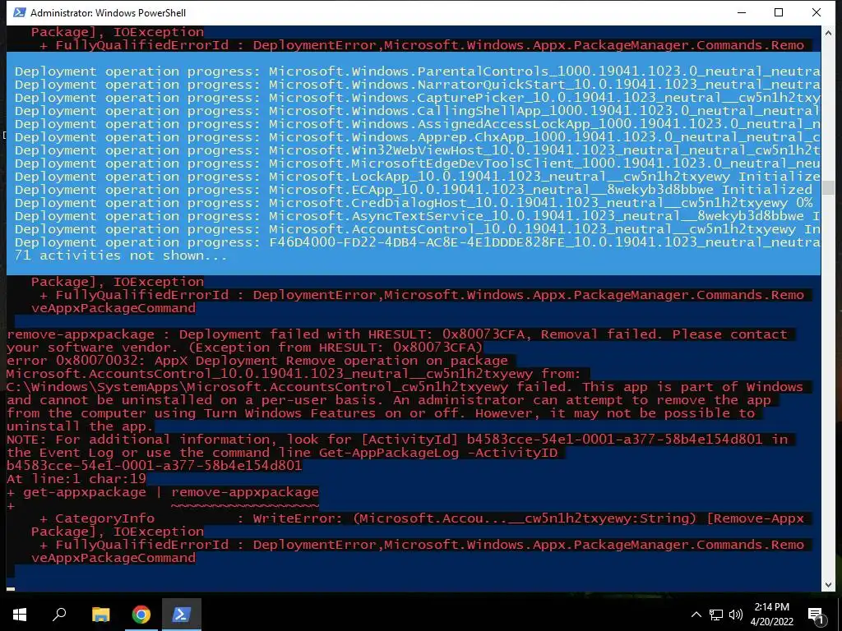
Task: Launch File Explorer from the taskbar
Action: pos(100,615)
